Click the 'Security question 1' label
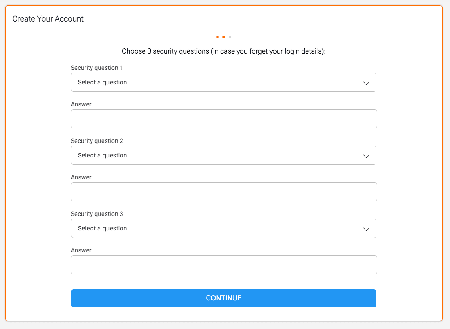 click(97, 68)
